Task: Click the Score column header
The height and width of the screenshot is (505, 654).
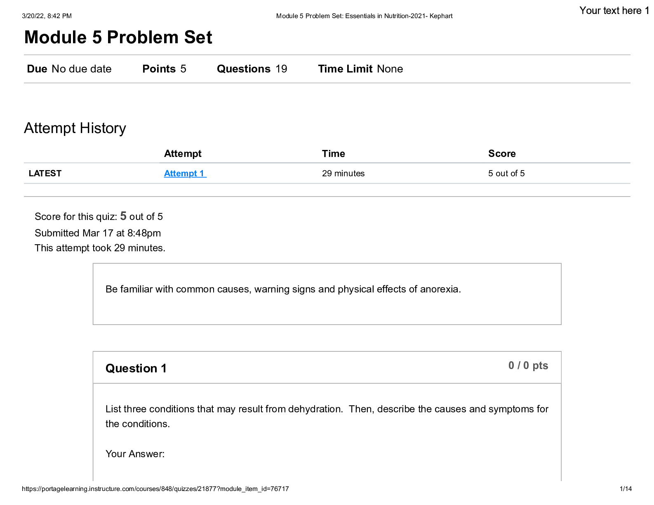Action: (x=502, y=154)
